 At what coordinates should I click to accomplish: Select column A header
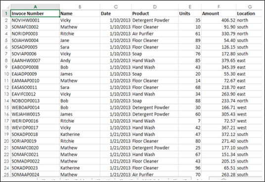[x=35, y=7]
